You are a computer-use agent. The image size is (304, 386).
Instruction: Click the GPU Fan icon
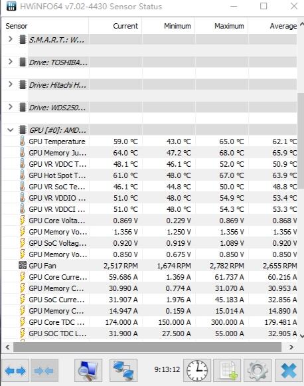click(23, 265)
